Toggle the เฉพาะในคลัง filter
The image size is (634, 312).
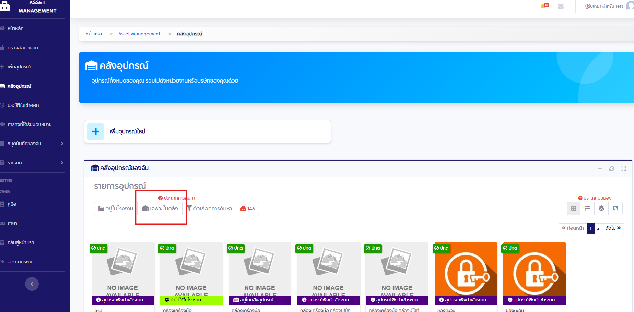point(160,209)
